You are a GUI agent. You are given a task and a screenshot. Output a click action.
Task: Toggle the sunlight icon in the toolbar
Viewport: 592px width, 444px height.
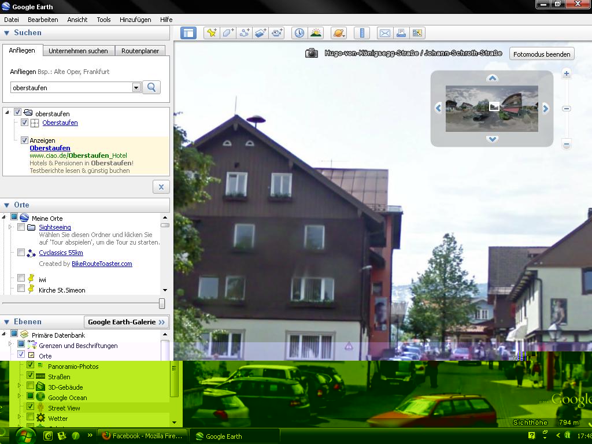[x=315, y=33]
